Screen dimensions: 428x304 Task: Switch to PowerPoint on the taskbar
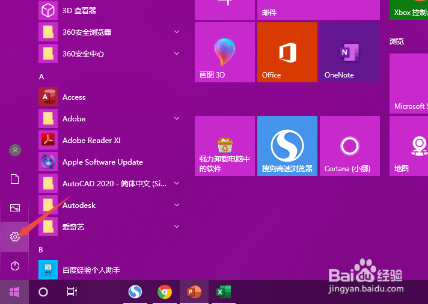(x=194, y=292)
